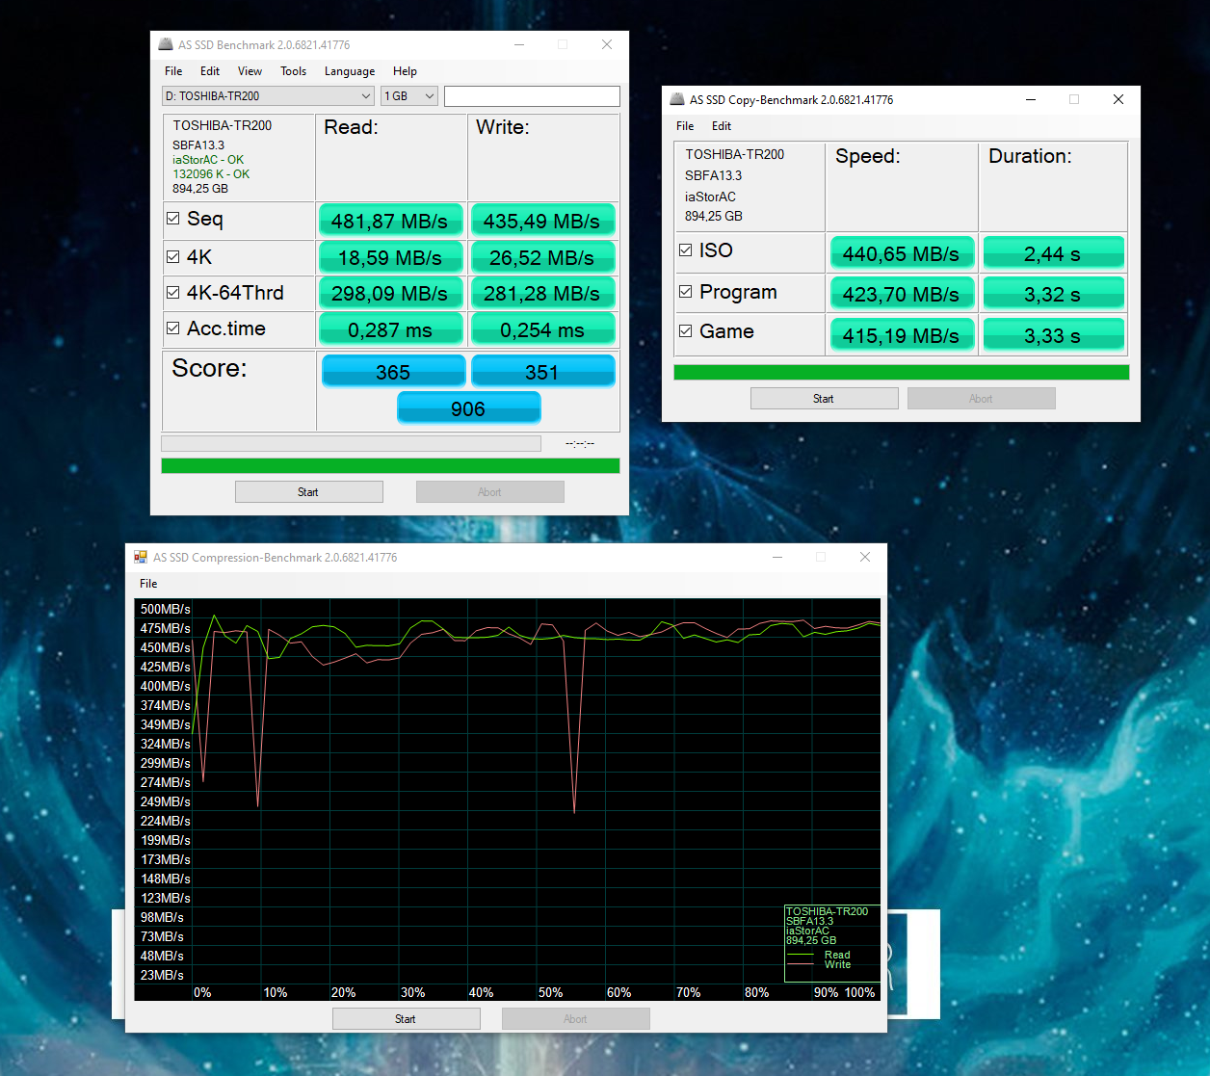Image resolution: width=1210 pixels, height=1076 pixels.
Task: Click the AS SSD Benchmark title bar icon
Action: click(x=166, y=45)
